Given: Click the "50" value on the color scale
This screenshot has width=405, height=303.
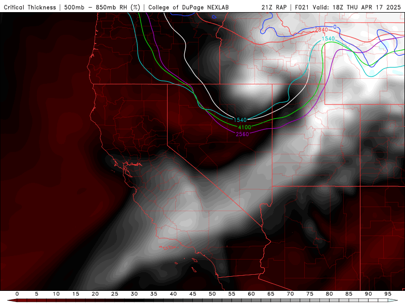Looking at the screenshot, I should pos(212,294).
